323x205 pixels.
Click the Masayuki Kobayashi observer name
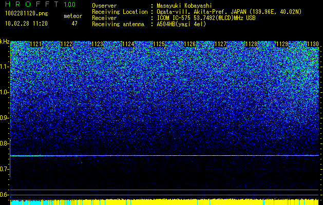click(184, 6)
